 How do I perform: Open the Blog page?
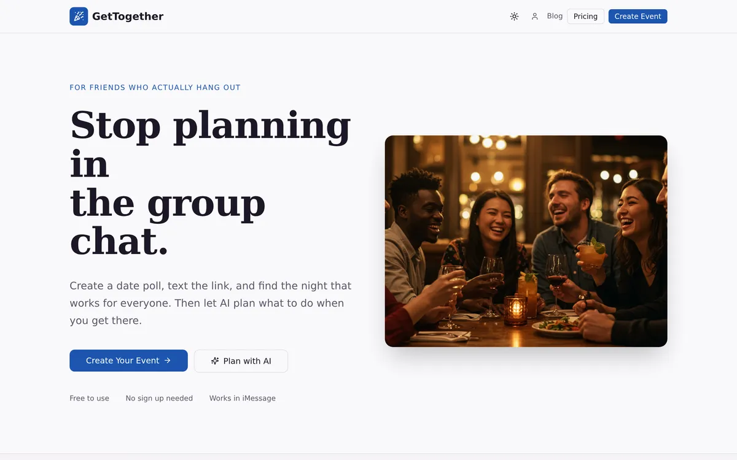pyautogui.click(x=555, y=16)
